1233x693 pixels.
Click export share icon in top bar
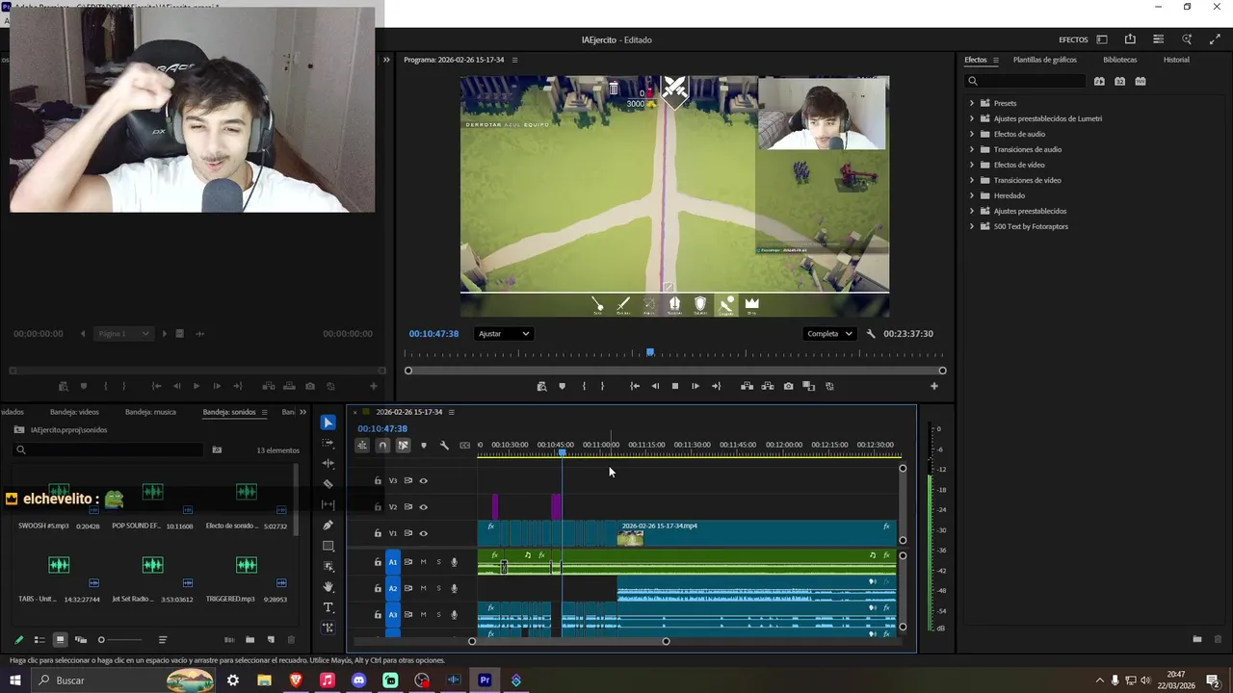pos(1130,39)
